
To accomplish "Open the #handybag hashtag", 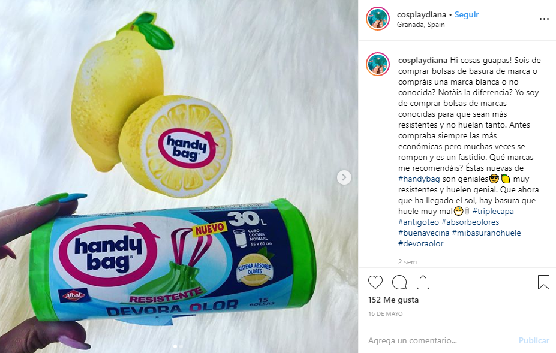I will point(419,179).
